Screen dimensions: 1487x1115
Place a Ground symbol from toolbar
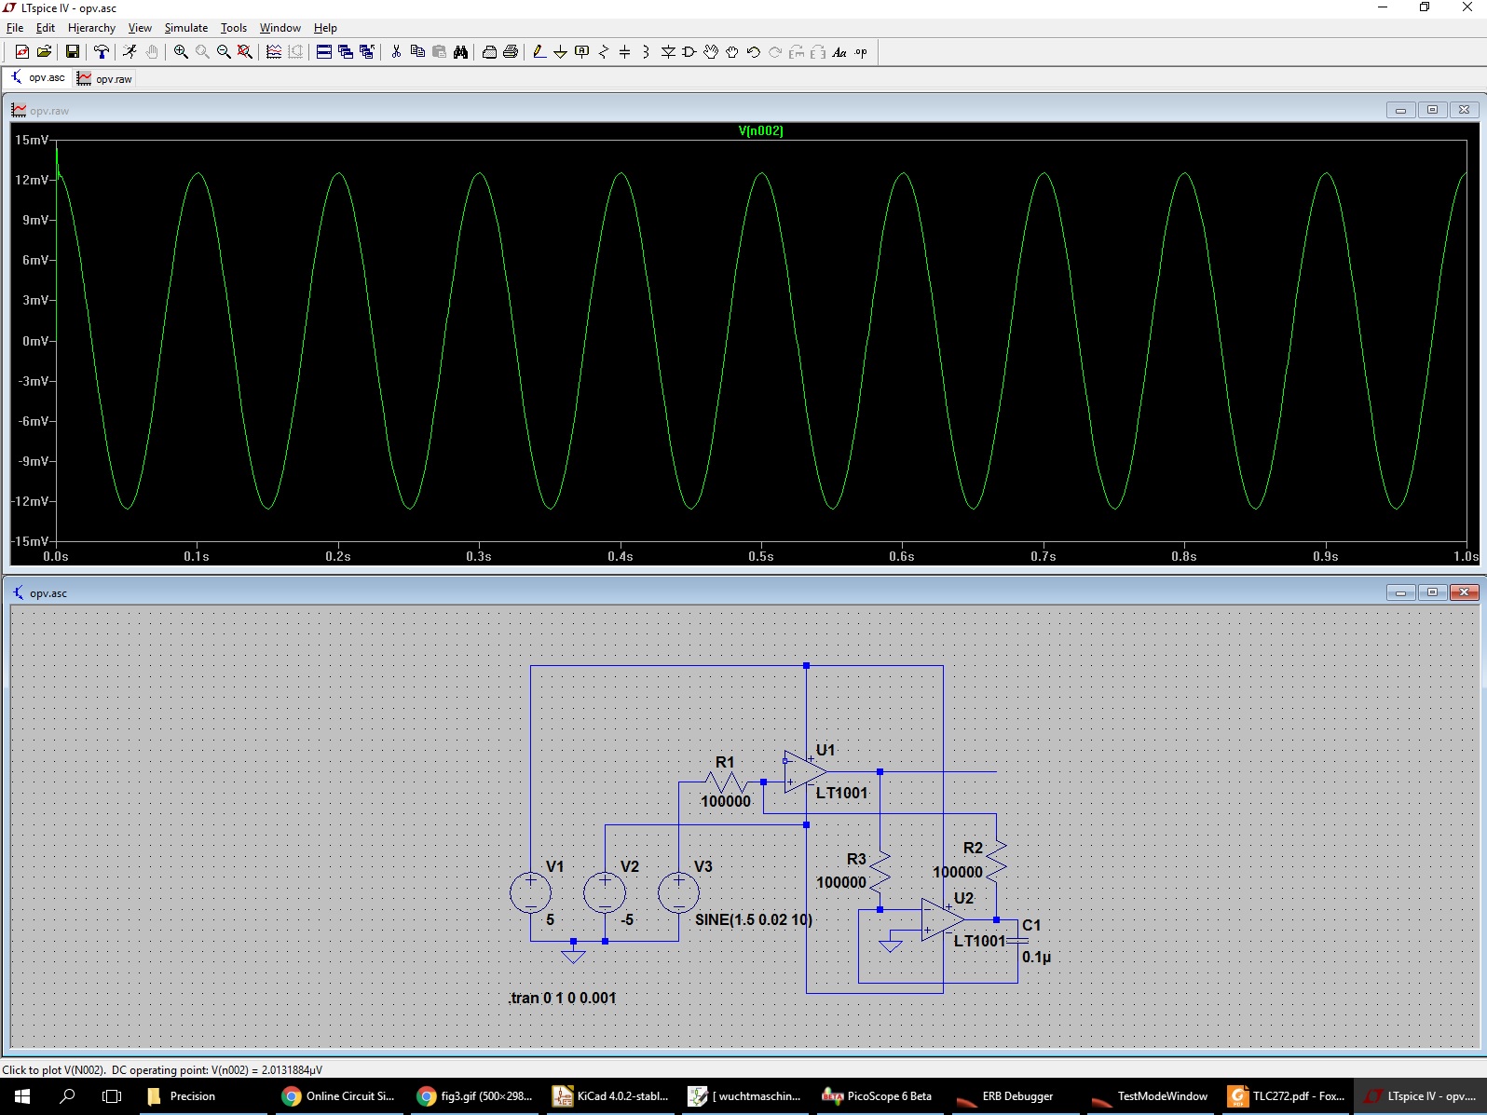tap(560, 52)
